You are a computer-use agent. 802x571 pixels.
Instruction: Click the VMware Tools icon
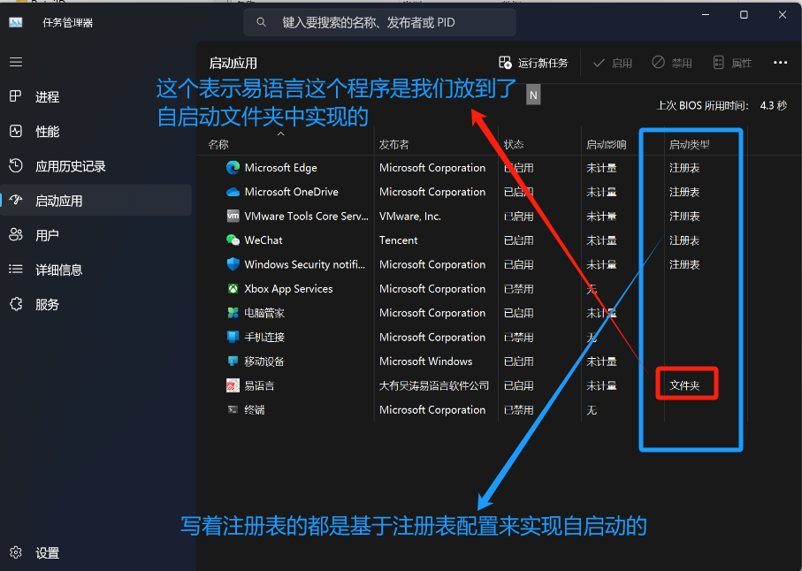(233, 216)
